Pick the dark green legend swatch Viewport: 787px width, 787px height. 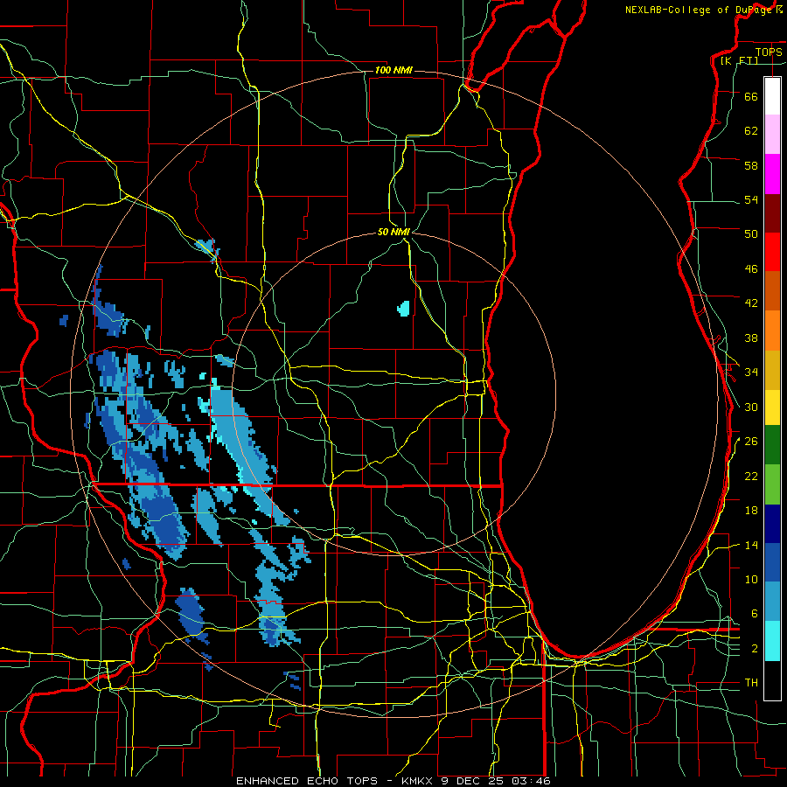[772, 445]
